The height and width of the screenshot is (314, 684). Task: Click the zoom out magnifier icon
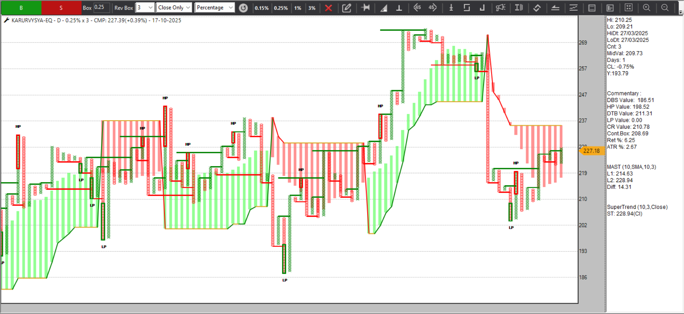665,7
